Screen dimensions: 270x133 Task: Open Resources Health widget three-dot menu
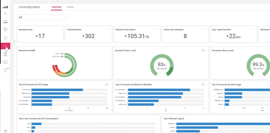point(109,50)
